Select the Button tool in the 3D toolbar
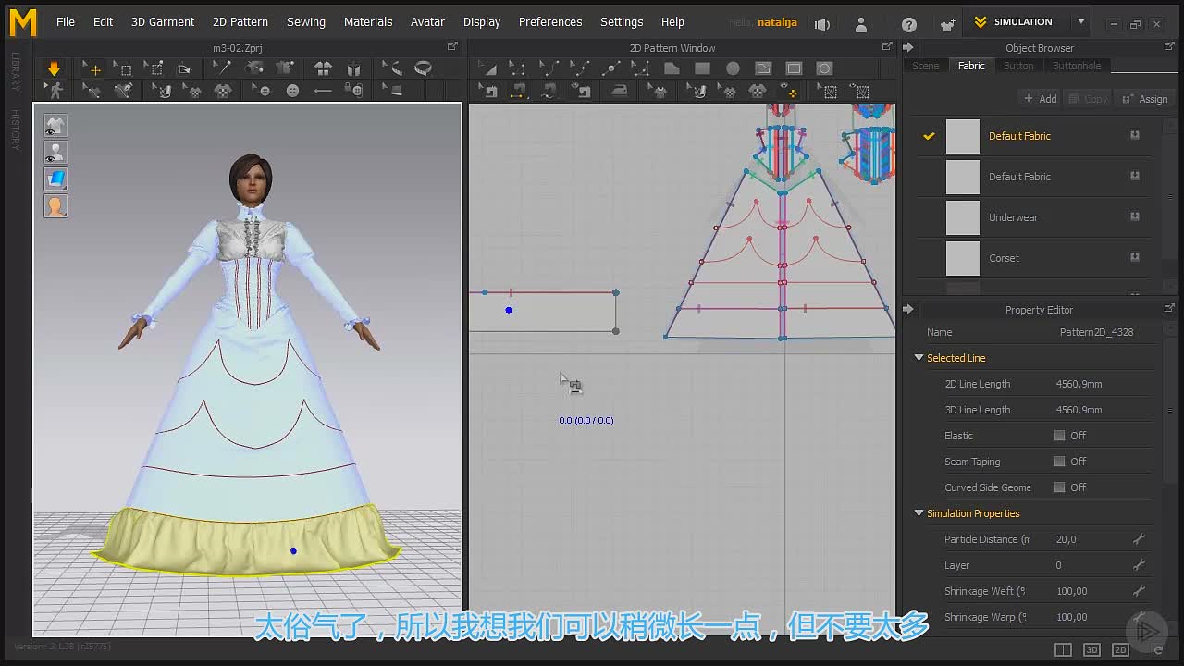This screenshot has height=666, width=1184. (x=293, y=91)
